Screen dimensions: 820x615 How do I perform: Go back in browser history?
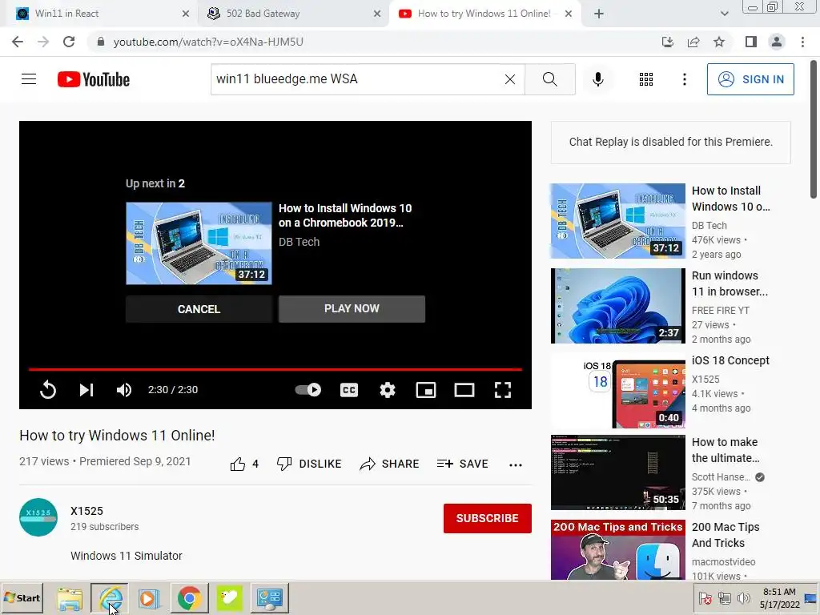pos(18,42)
